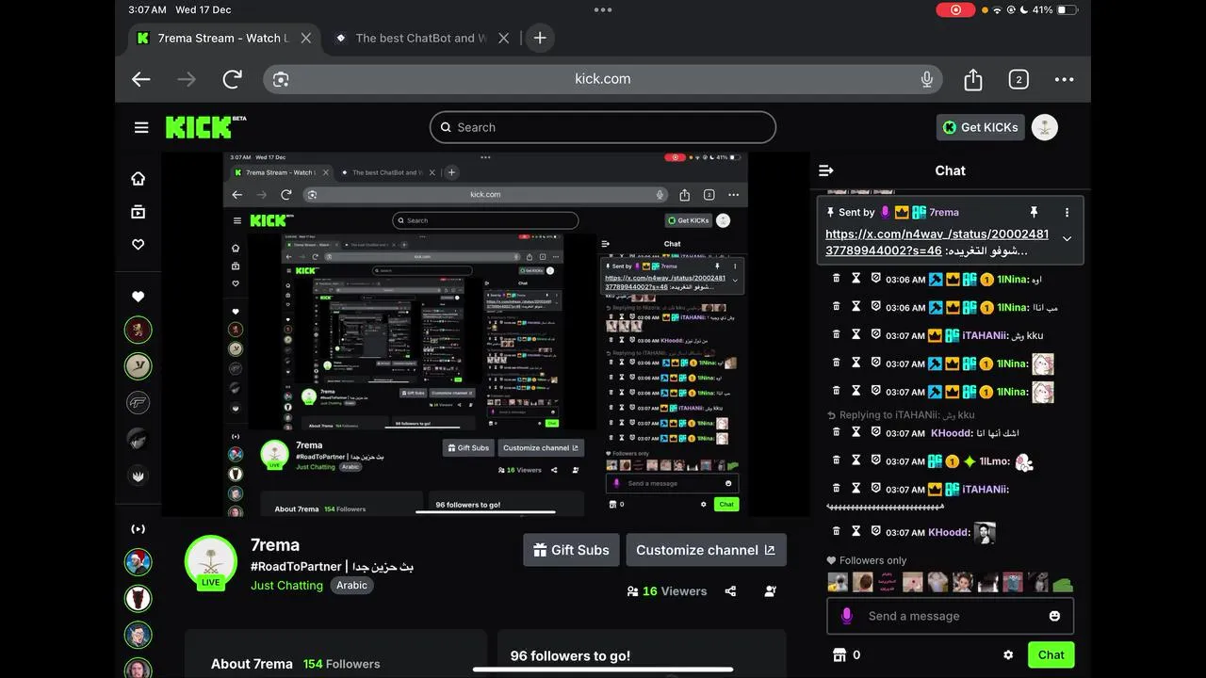Open the Y-logo channel avatar in sidebar

pyautogui.click(x=139, y=366)
